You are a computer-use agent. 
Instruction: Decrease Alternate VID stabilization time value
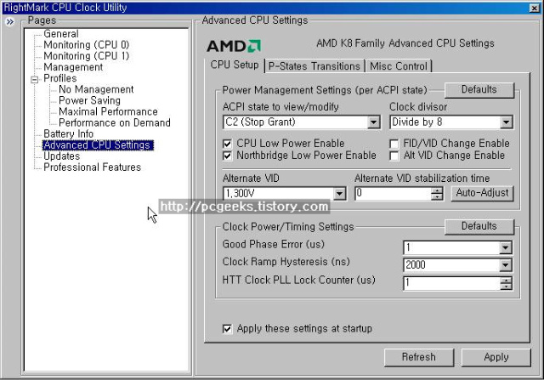[x=437, y=196]
